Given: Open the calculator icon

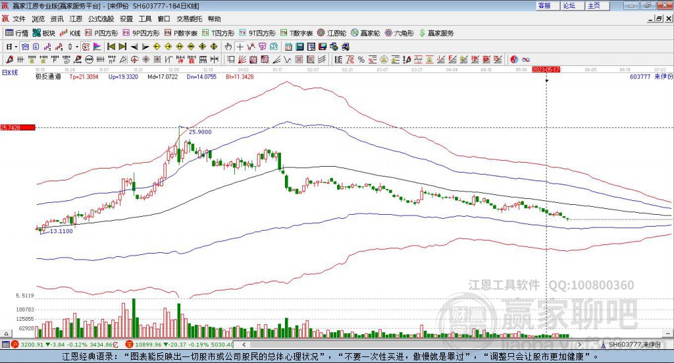Looking at the screenshot, I should [299, 47].
